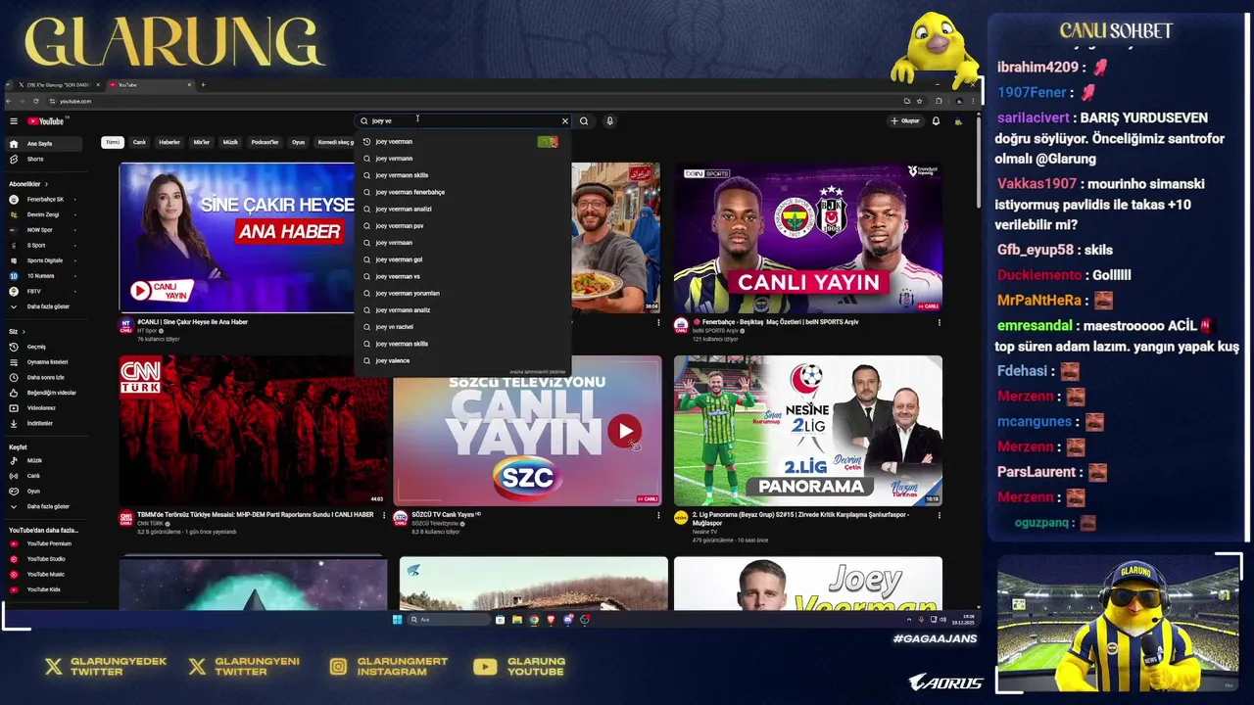Start voice search with the microphone
The height and width of the screenshot is (705, 1254).
coord(609,121)
